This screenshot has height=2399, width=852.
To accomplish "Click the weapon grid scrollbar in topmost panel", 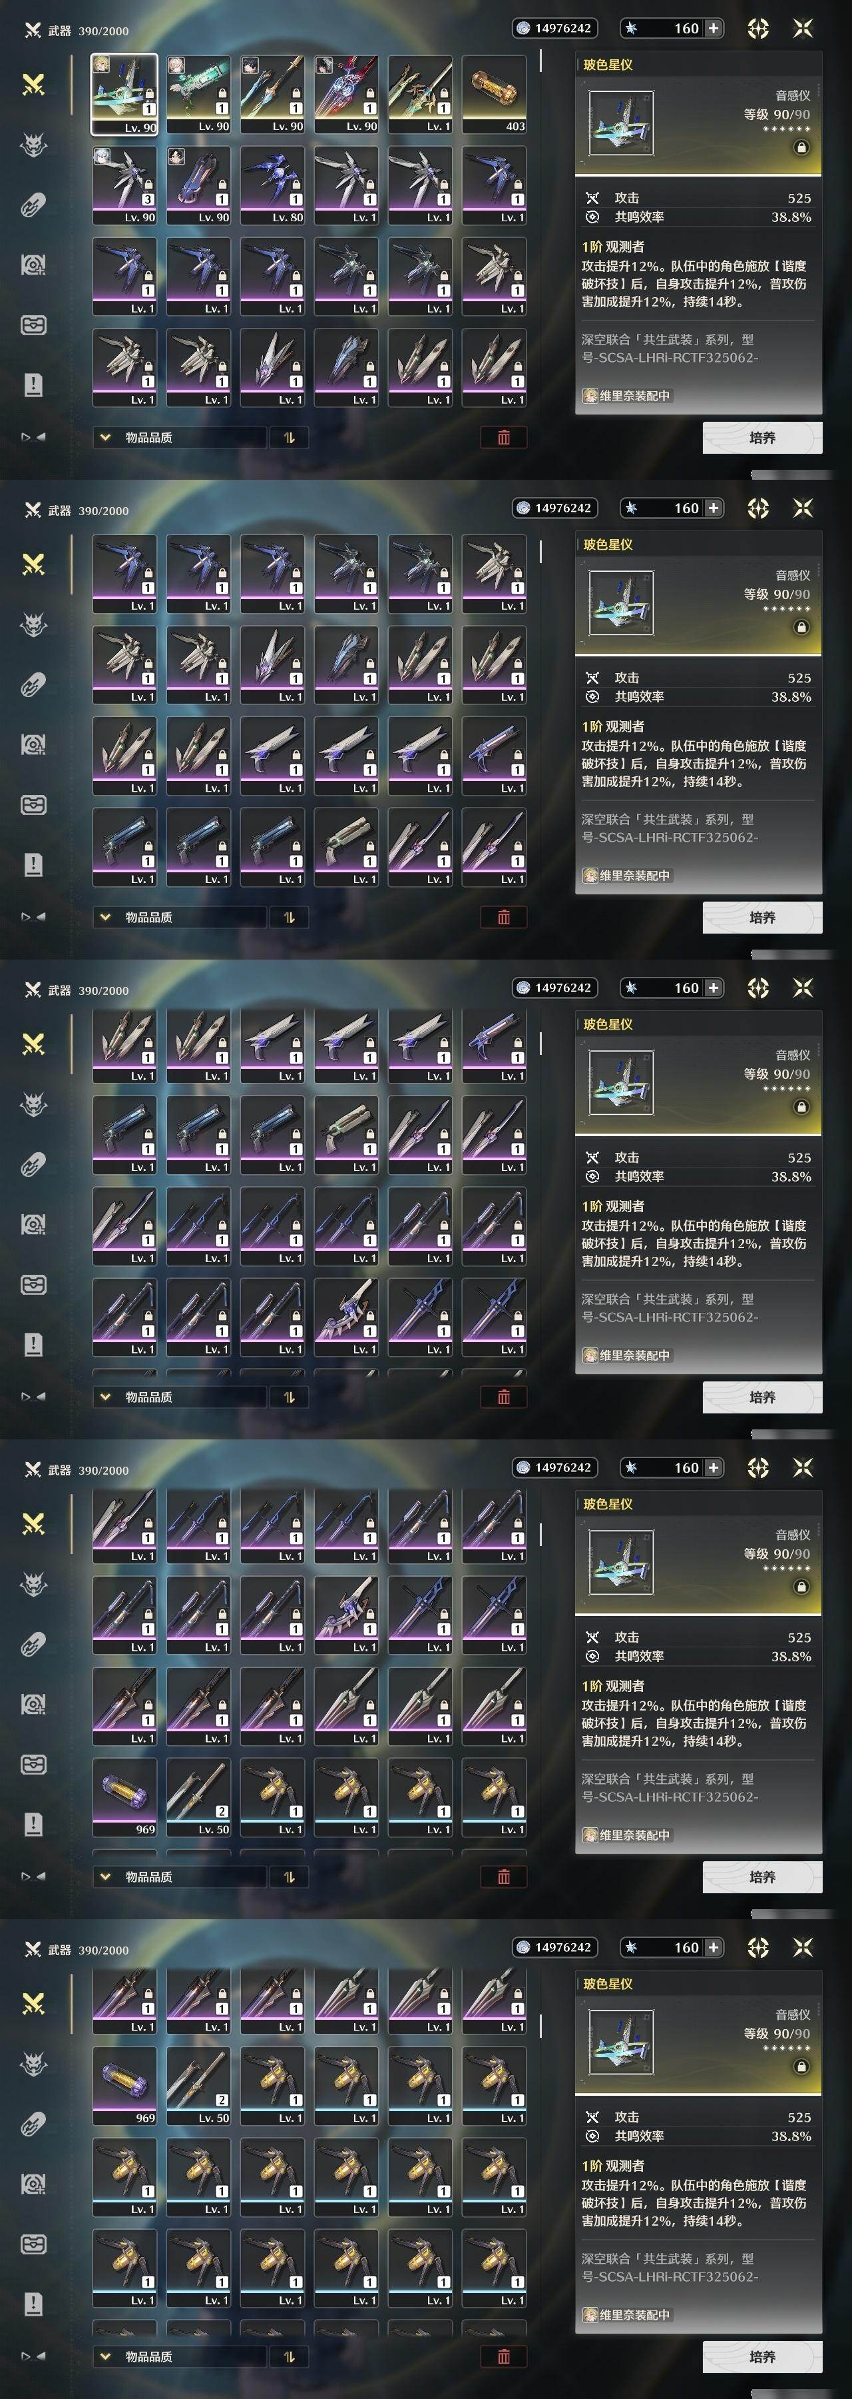I will [540, 61].
